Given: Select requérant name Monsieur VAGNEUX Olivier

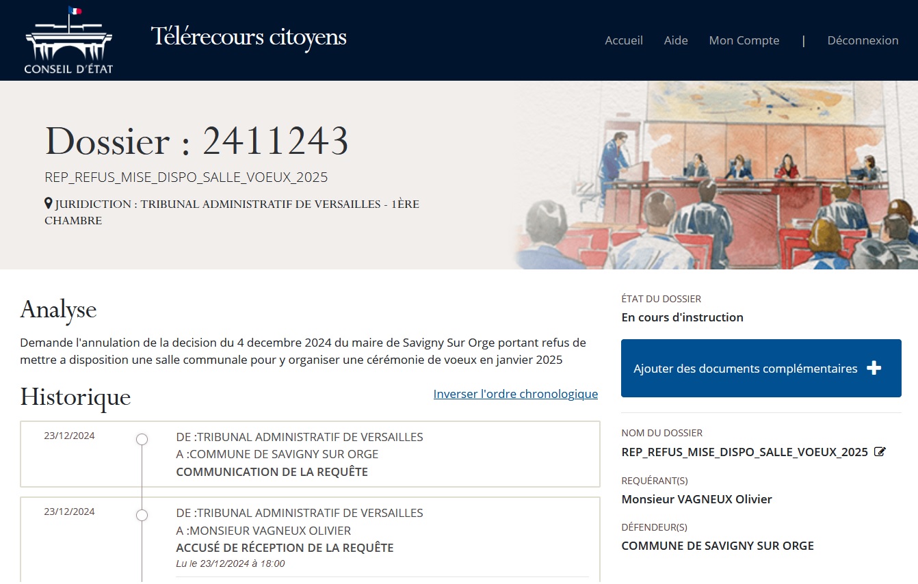Looking at the screenshot, I should tap(696, 499).
